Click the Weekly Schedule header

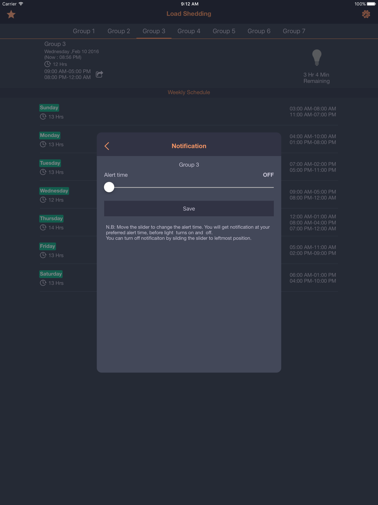click(x=189, y=92)
